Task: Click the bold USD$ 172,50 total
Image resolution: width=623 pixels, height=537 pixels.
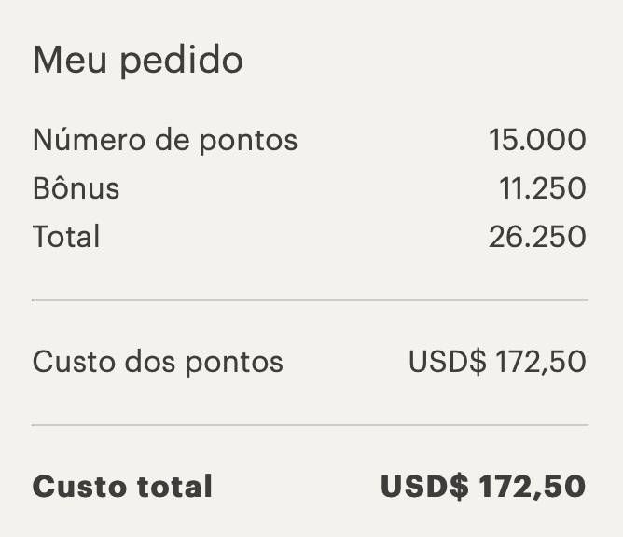Action: [483, 486]
